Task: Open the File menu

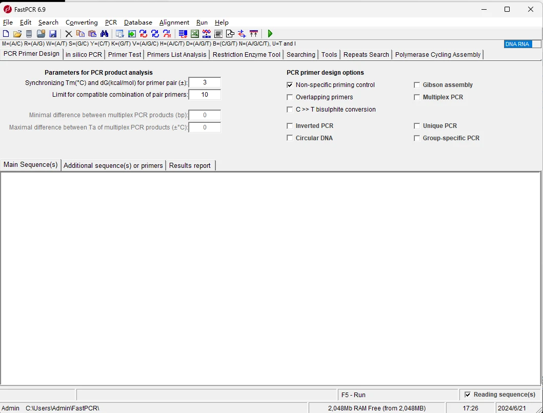Action: coord(8,23)
